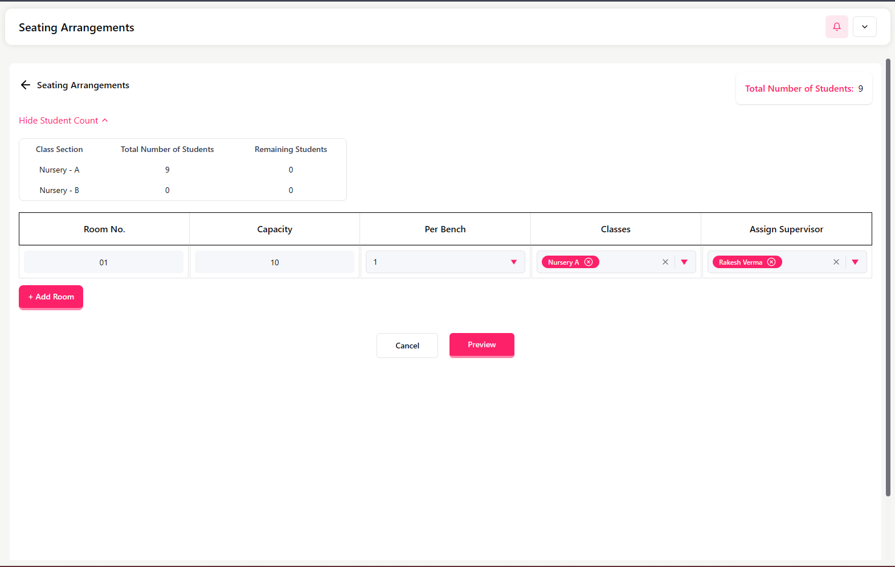Expand the Classes dropdown arrow

click(x=684, y=262)
